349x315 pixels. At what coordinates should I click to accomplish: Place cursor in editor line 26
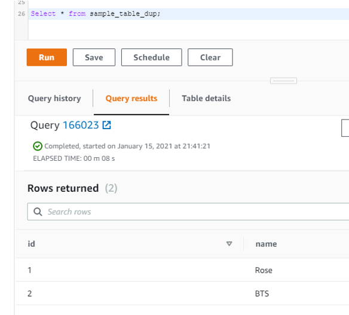tap(189, 14)
